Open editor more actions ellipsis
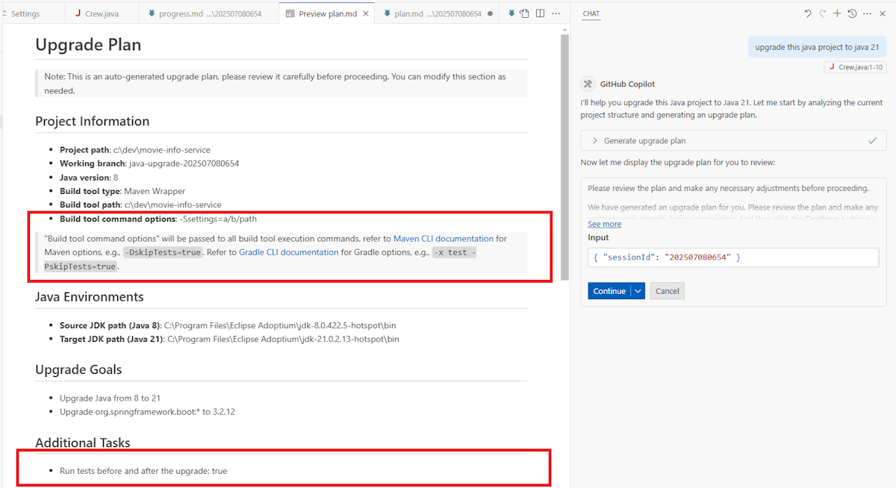 (x=556, y=13)
